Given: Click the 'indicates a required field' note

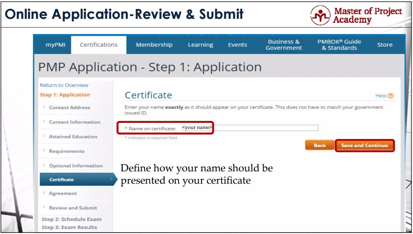Looking at the screenshot, I should pyautogui.click(x=151, y=138).
